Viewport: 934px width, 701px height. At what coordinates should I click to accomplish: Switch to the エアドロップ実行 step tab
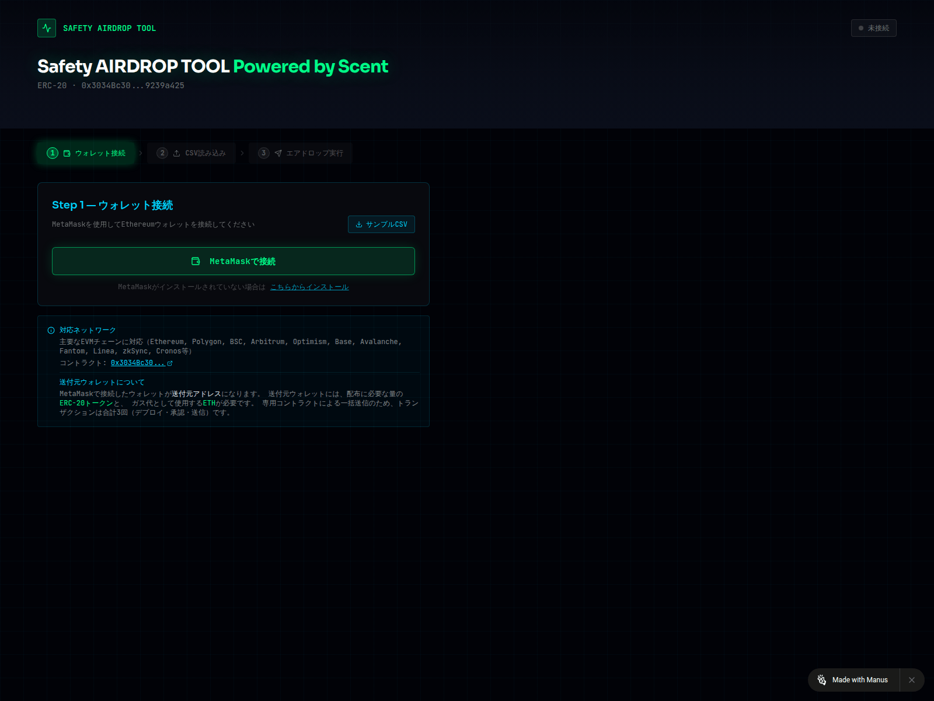pos(301,153)
